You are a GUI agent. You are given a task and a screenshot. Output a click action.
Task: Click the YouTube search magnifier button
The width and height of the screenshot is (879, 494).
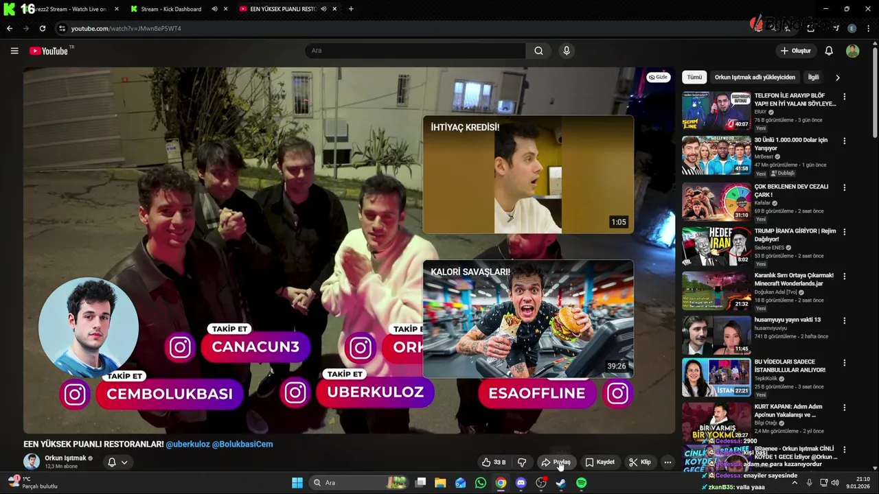click(x=538, y=51)
